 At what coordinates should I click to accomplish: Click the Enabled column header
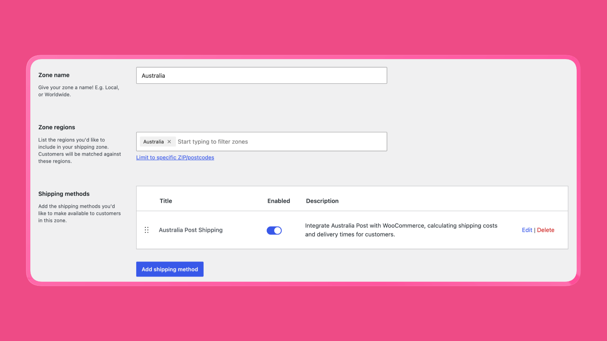point(279,201)
